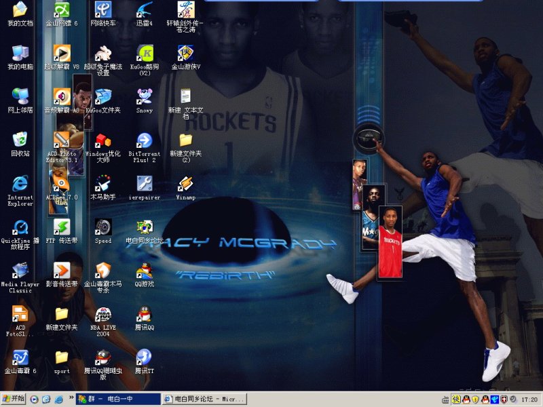
Task: Open ACDSee 7.0
Action: (60, 183)
